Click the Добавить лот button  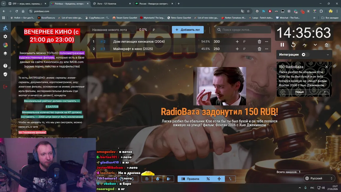(x=188, y=30)
